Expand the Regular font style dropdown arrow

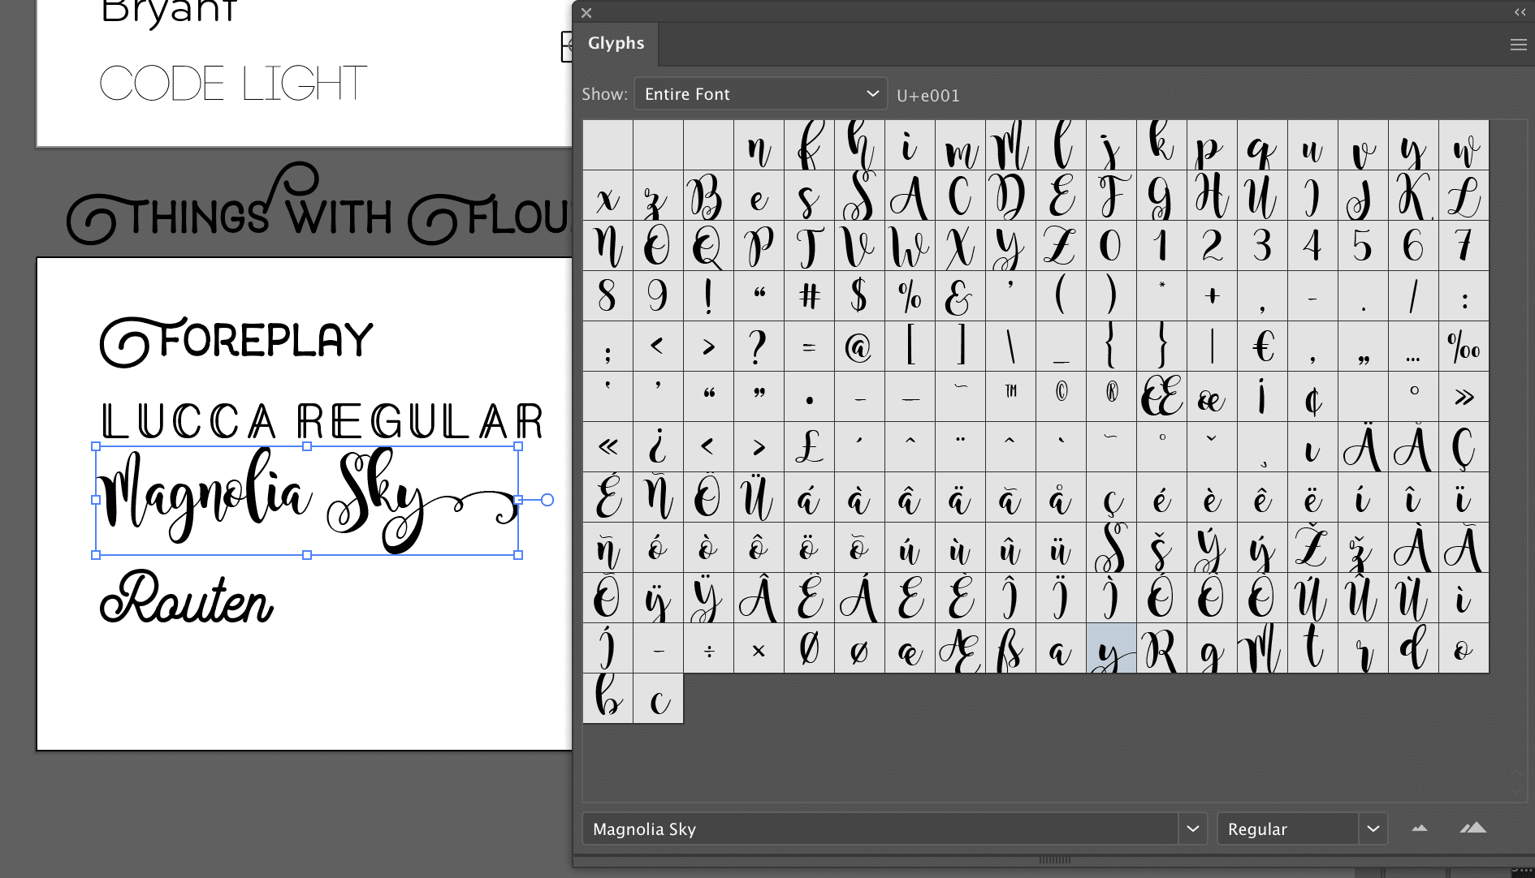click(x=1373, y=829)
